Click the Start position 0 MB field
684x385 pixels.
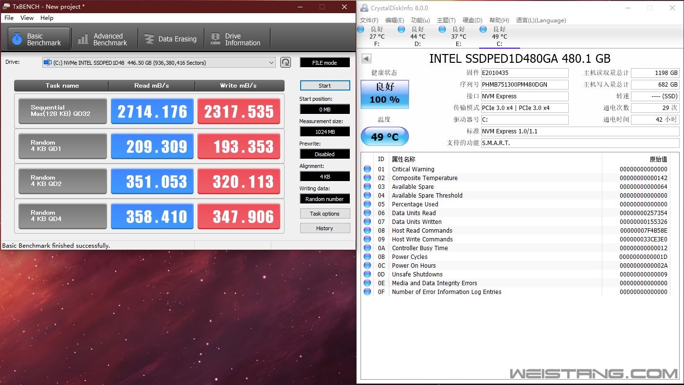click(324, 110)
